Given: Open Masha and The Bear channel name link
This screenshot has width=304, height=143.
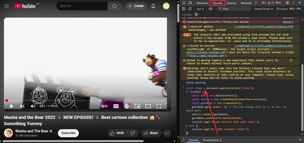Looking at the screenshot, I should [32, 131].
